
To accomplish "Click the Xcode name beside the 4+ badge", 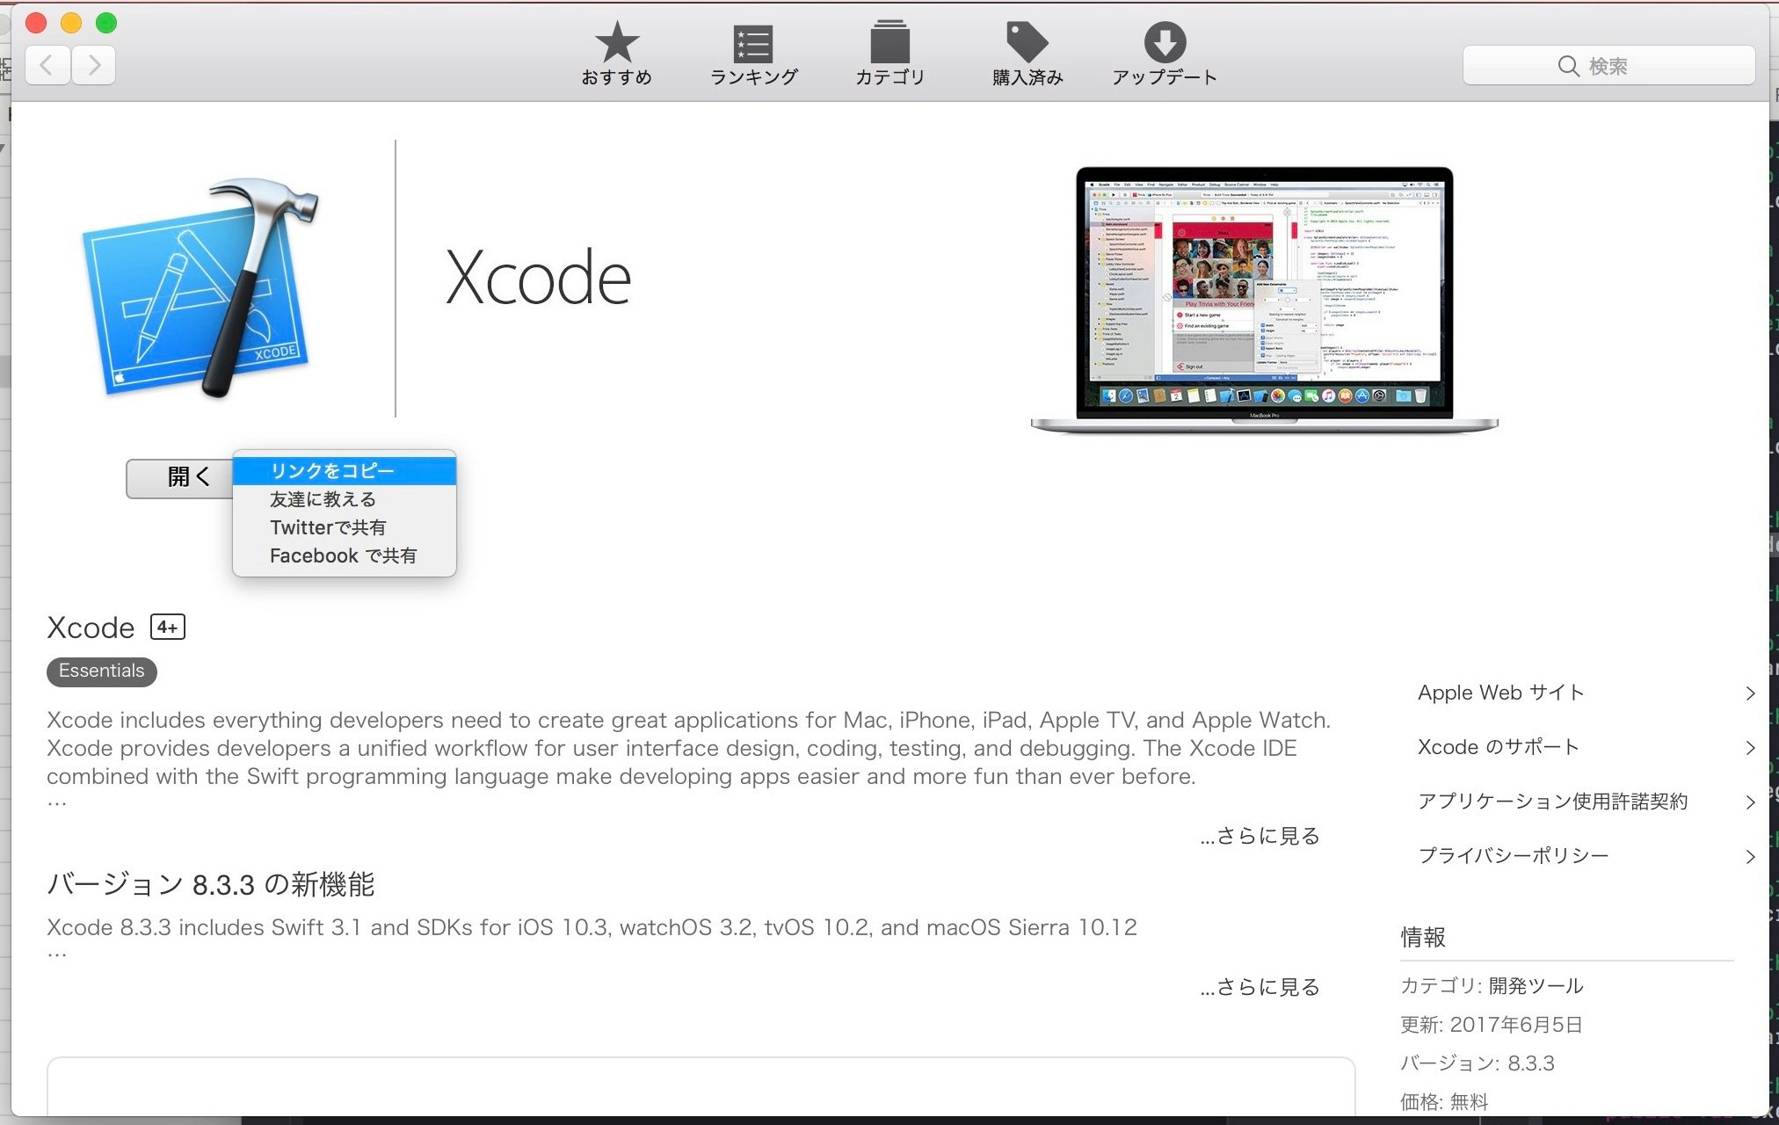I will (x=91, y=628).
